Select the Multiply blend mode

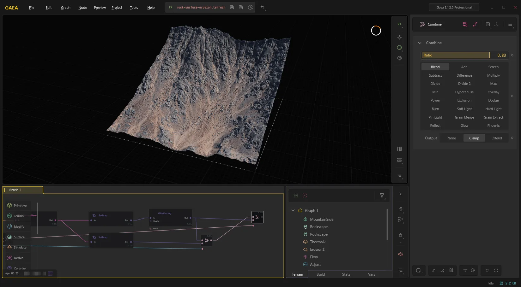pyautogui.click(x=493, y=75)
